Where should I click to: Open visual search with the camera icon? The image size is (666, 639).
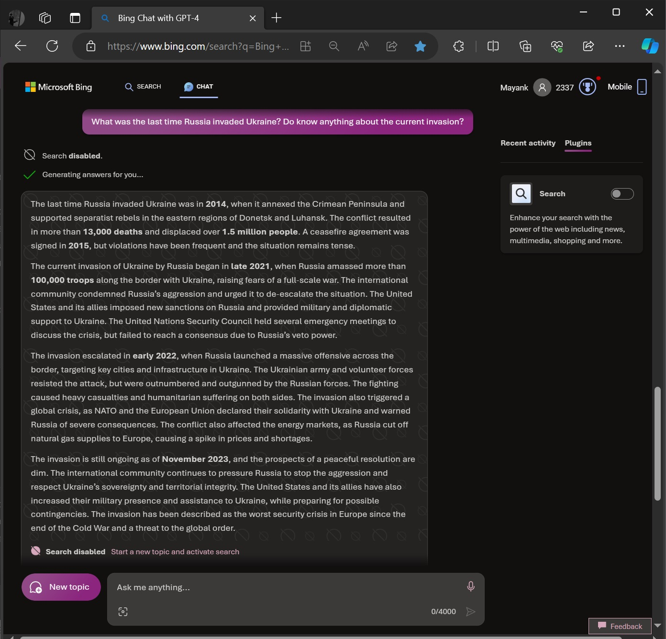point(123,611)
